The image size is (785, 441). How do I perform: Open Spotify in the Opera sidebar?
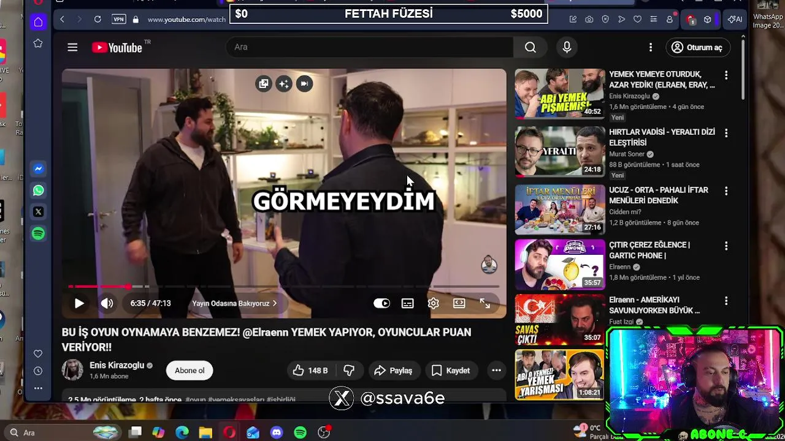38,233
